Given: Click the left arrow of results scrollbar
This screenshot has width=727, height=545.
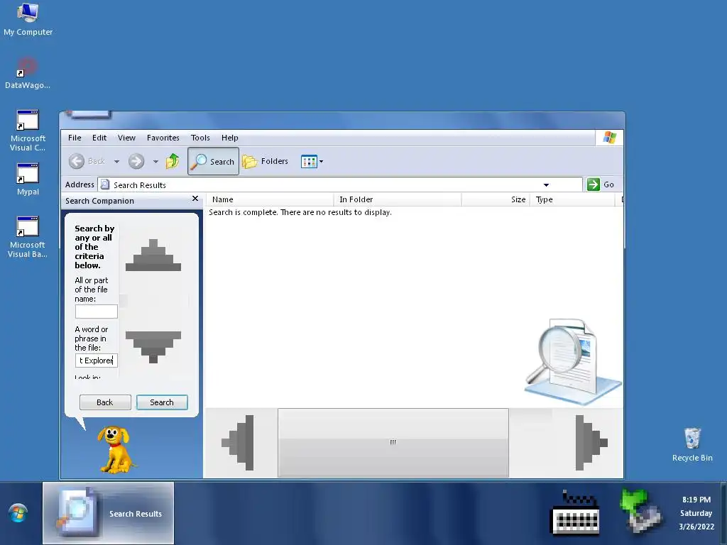Looking at the screenshot, I should (238, 443).
